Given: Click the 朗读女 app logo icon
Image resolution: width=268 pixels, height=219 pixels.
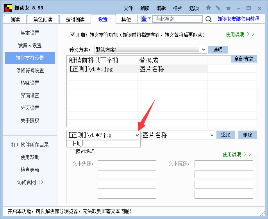Looking at the screenshot, I should (8, 8).
